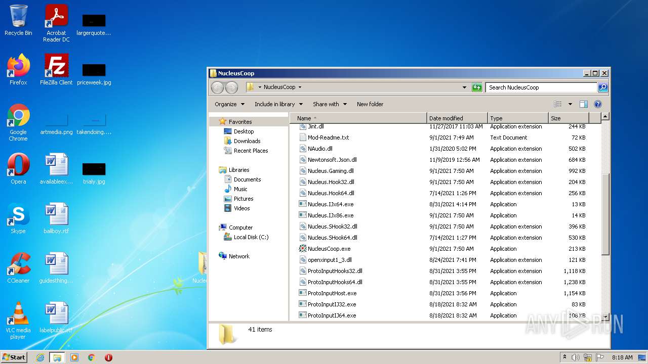
Task: Launch FileZilla Client shortcut
Action: click(56, 70)
